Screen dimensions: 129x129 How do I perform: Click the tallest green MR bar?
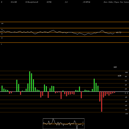tap(30, 82)
